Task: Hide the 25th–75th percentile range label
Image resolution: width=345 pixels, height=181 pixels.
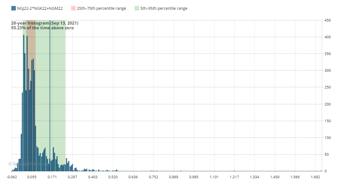Action: coord(101,8)
